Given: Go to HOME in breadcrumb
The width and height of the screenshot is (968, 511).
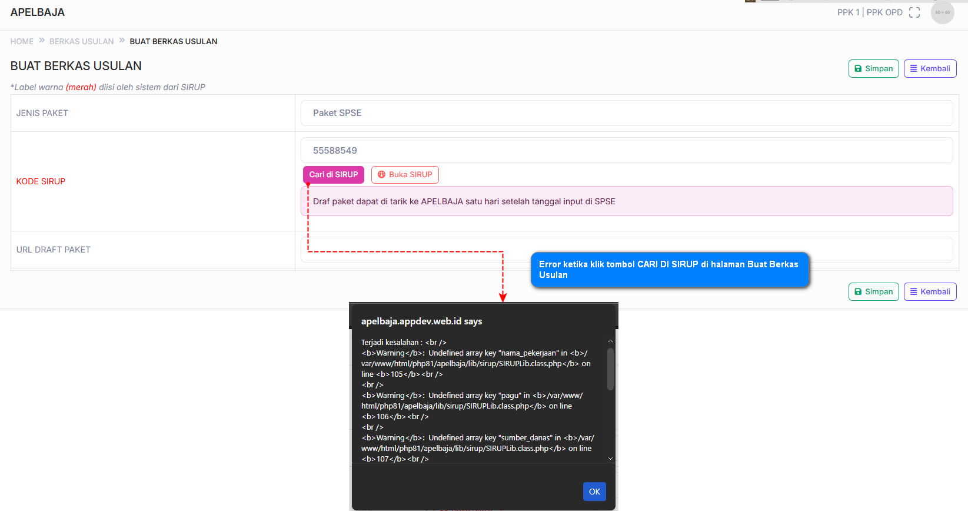Looking at the screenshot, I should [x=22, y=41].
